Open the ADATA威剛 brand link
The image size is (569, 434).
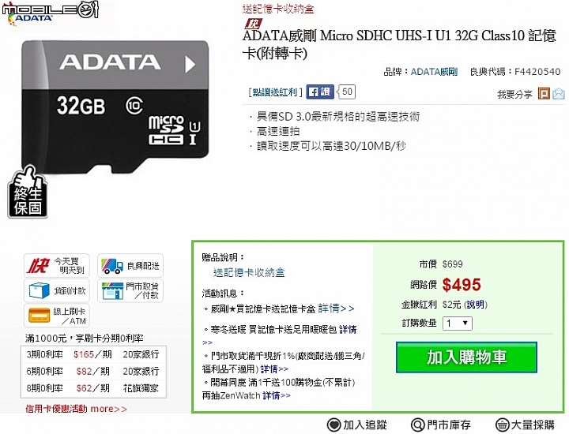(434, 72)
